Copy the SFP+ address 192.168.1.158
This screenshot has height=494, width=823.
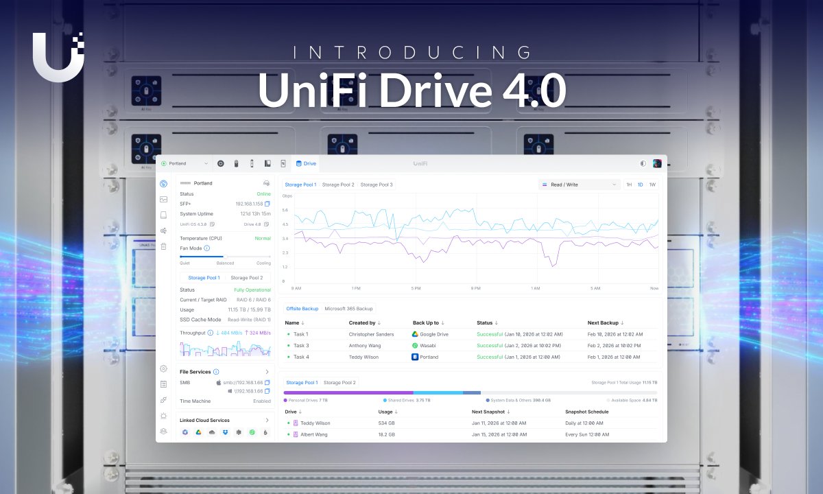pyautogui.click(x=267, y=204)
